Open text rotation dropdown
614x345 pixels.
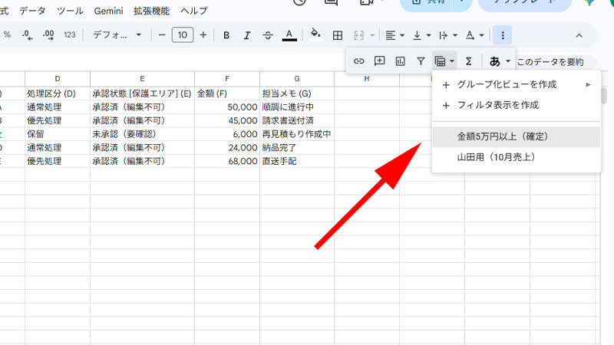(474, 35)
